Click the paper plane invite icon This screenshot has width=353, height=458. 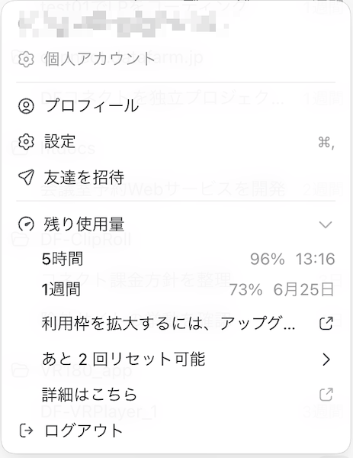(26, 177)
